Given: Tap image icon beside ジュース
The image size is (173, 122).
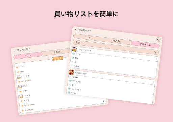Looking at the screenshot, I should (21, 96).
